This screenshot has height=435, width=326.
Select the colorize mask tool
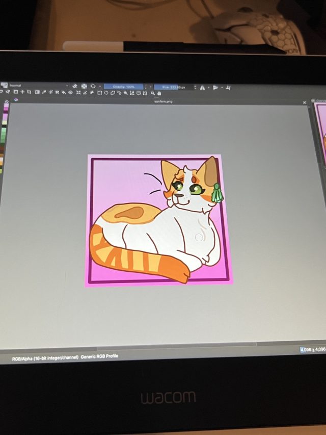pos(51,92)
